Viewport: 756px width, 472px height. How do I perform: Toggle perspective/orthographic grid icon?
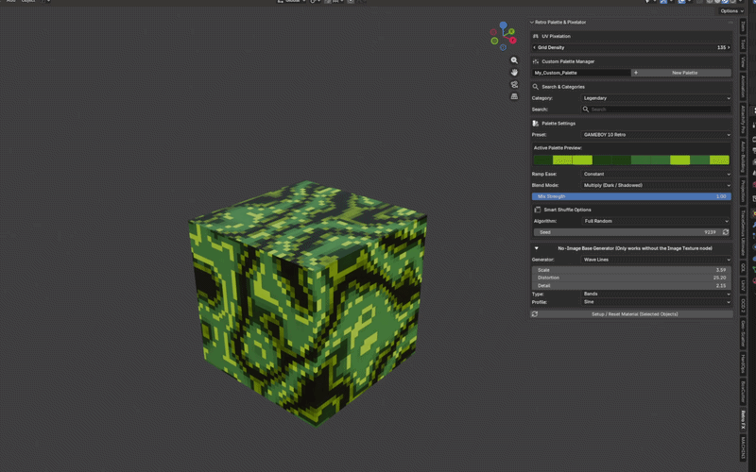tap(514, 96)
